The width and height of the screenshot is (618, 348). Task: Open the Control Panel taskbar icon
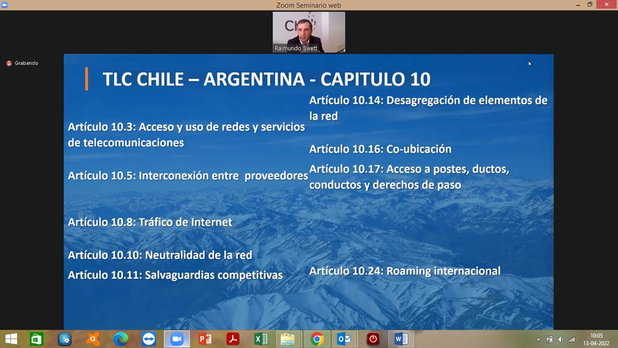tap(64, 339)
